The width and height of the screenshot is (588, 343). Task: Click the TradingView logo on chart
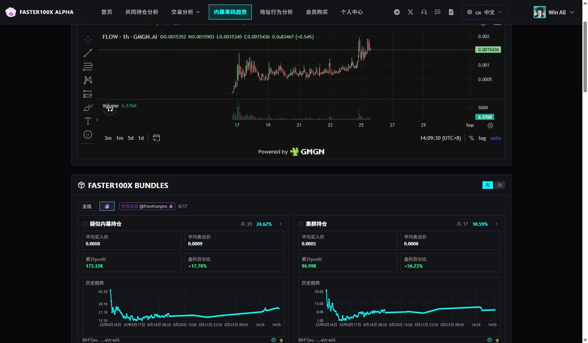tap(110, 109)
